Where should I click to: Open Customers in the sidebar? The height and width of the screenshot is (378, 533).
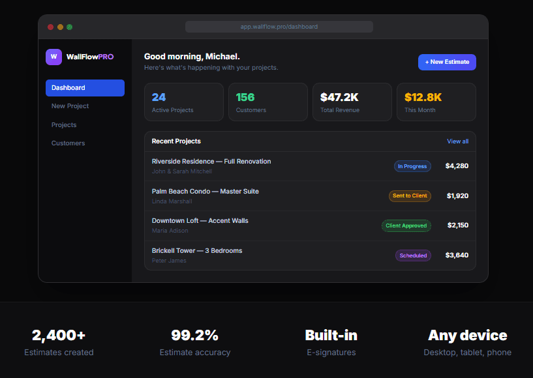[x=68, y=143]
